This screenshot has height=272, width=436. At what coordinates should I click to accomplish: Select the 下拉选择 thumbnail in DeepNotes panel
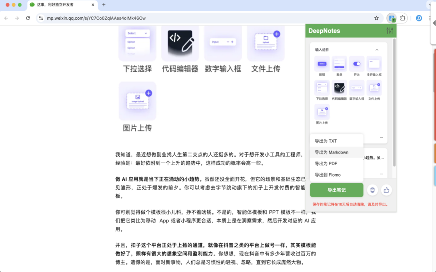coord(322,88)
